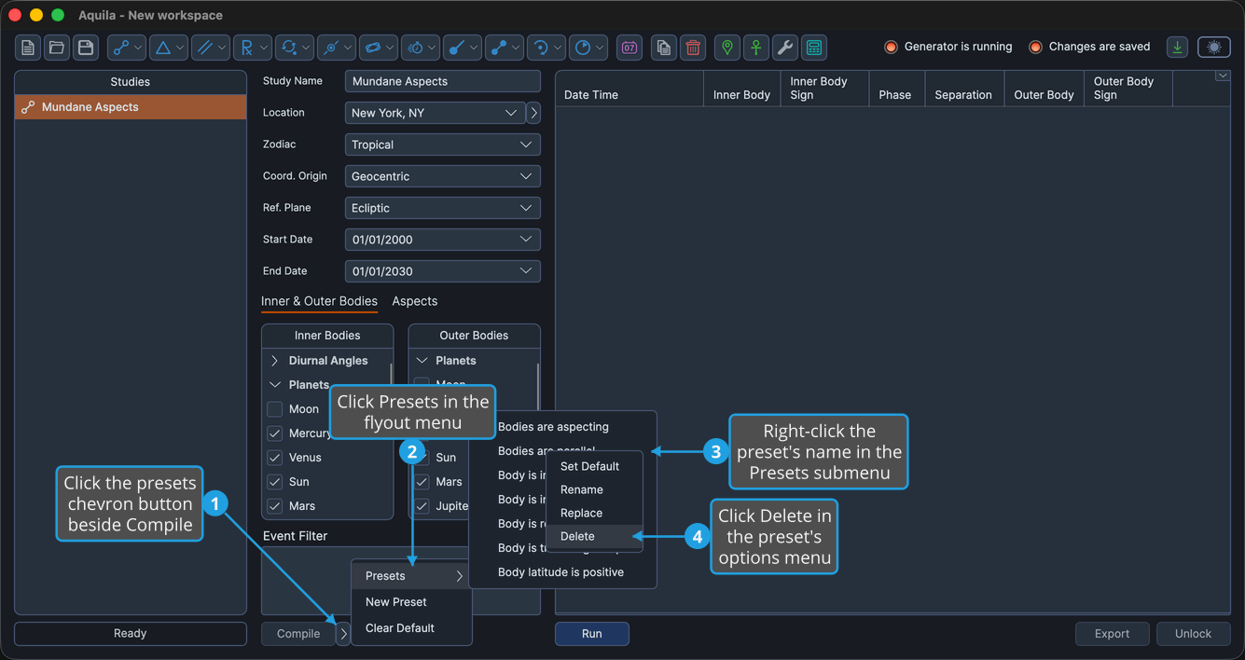Open the results table column options chevron
This screenshot has height=660, width=1245.
[1223, 76]
